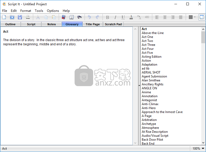Redo the last action

click(97, 17)
